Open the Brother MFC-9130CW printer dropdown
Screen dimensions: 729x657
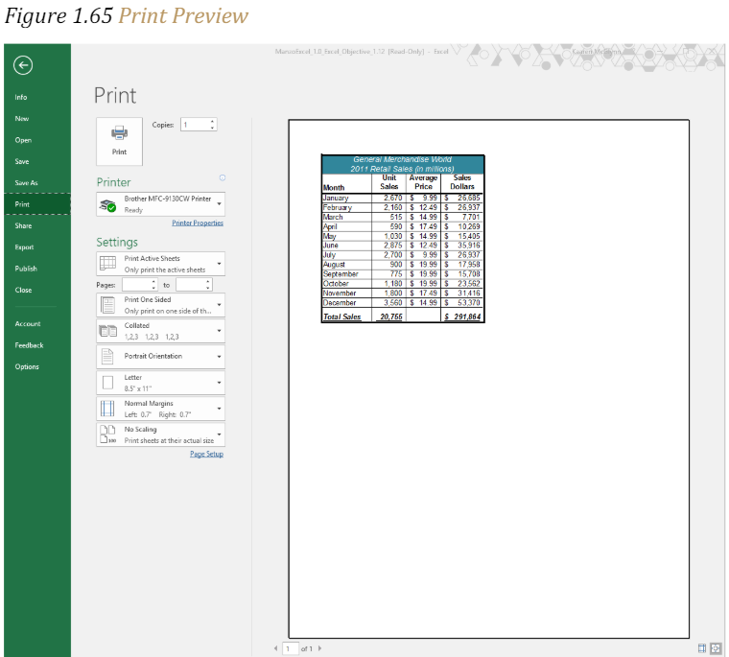pyautogui.click(x=161, y=204)
